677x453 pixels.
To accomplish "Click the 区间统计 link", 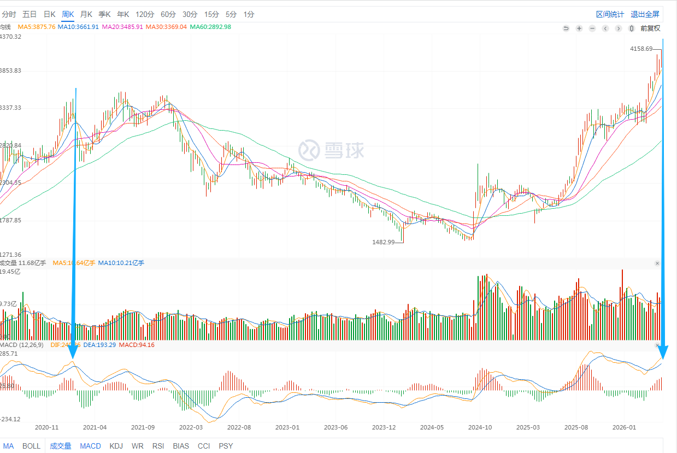I will pos(610,14).
